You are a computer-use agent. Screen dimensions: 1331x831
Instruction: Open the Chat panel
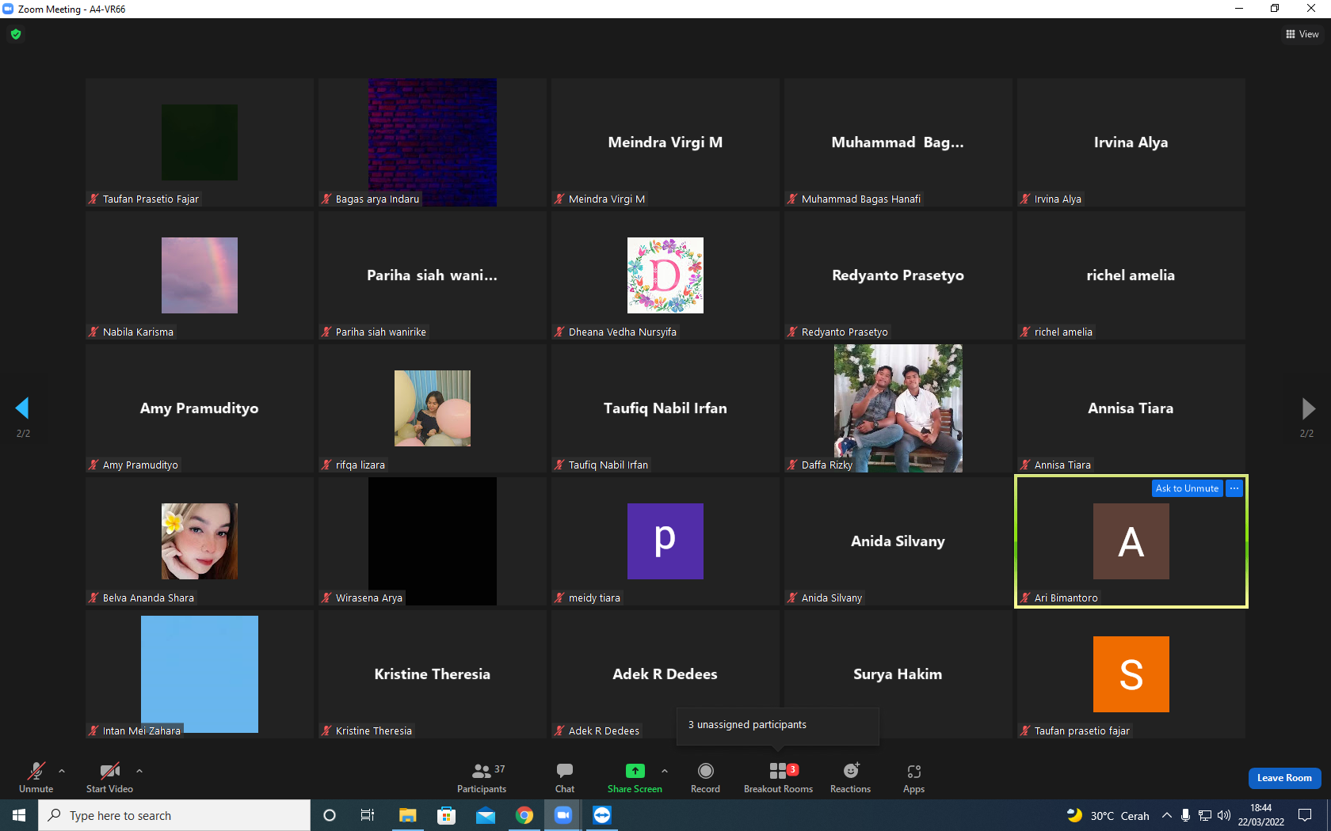point(564,777)
